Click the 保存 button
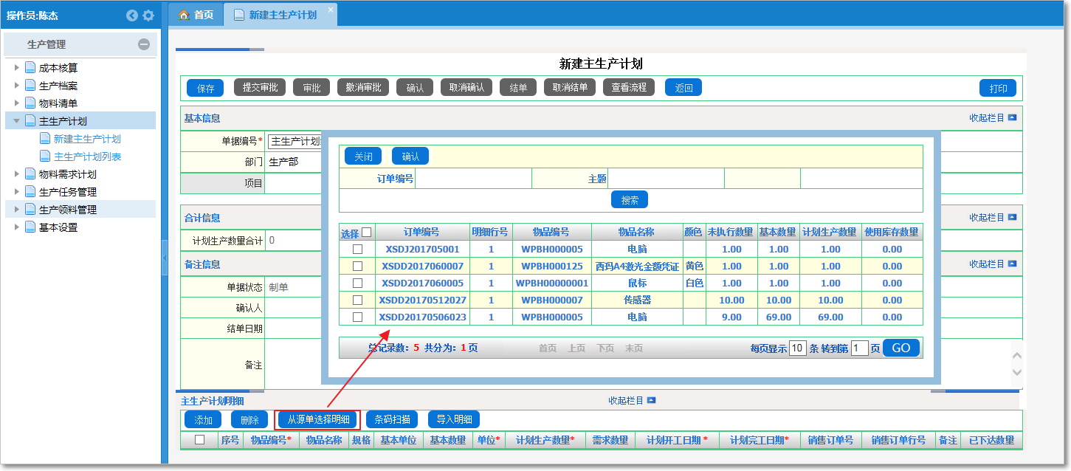Image resolution: width=1071 pixels, height=471 pixels. click(204, 87)
